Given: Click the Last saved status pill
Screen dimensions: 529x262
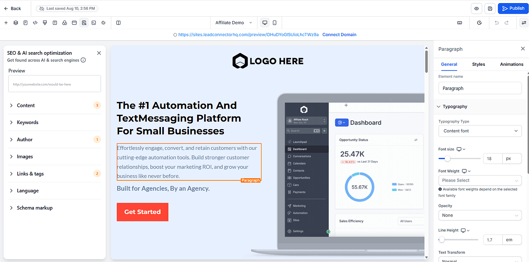Looking at the screenshot, I should 67,8.
